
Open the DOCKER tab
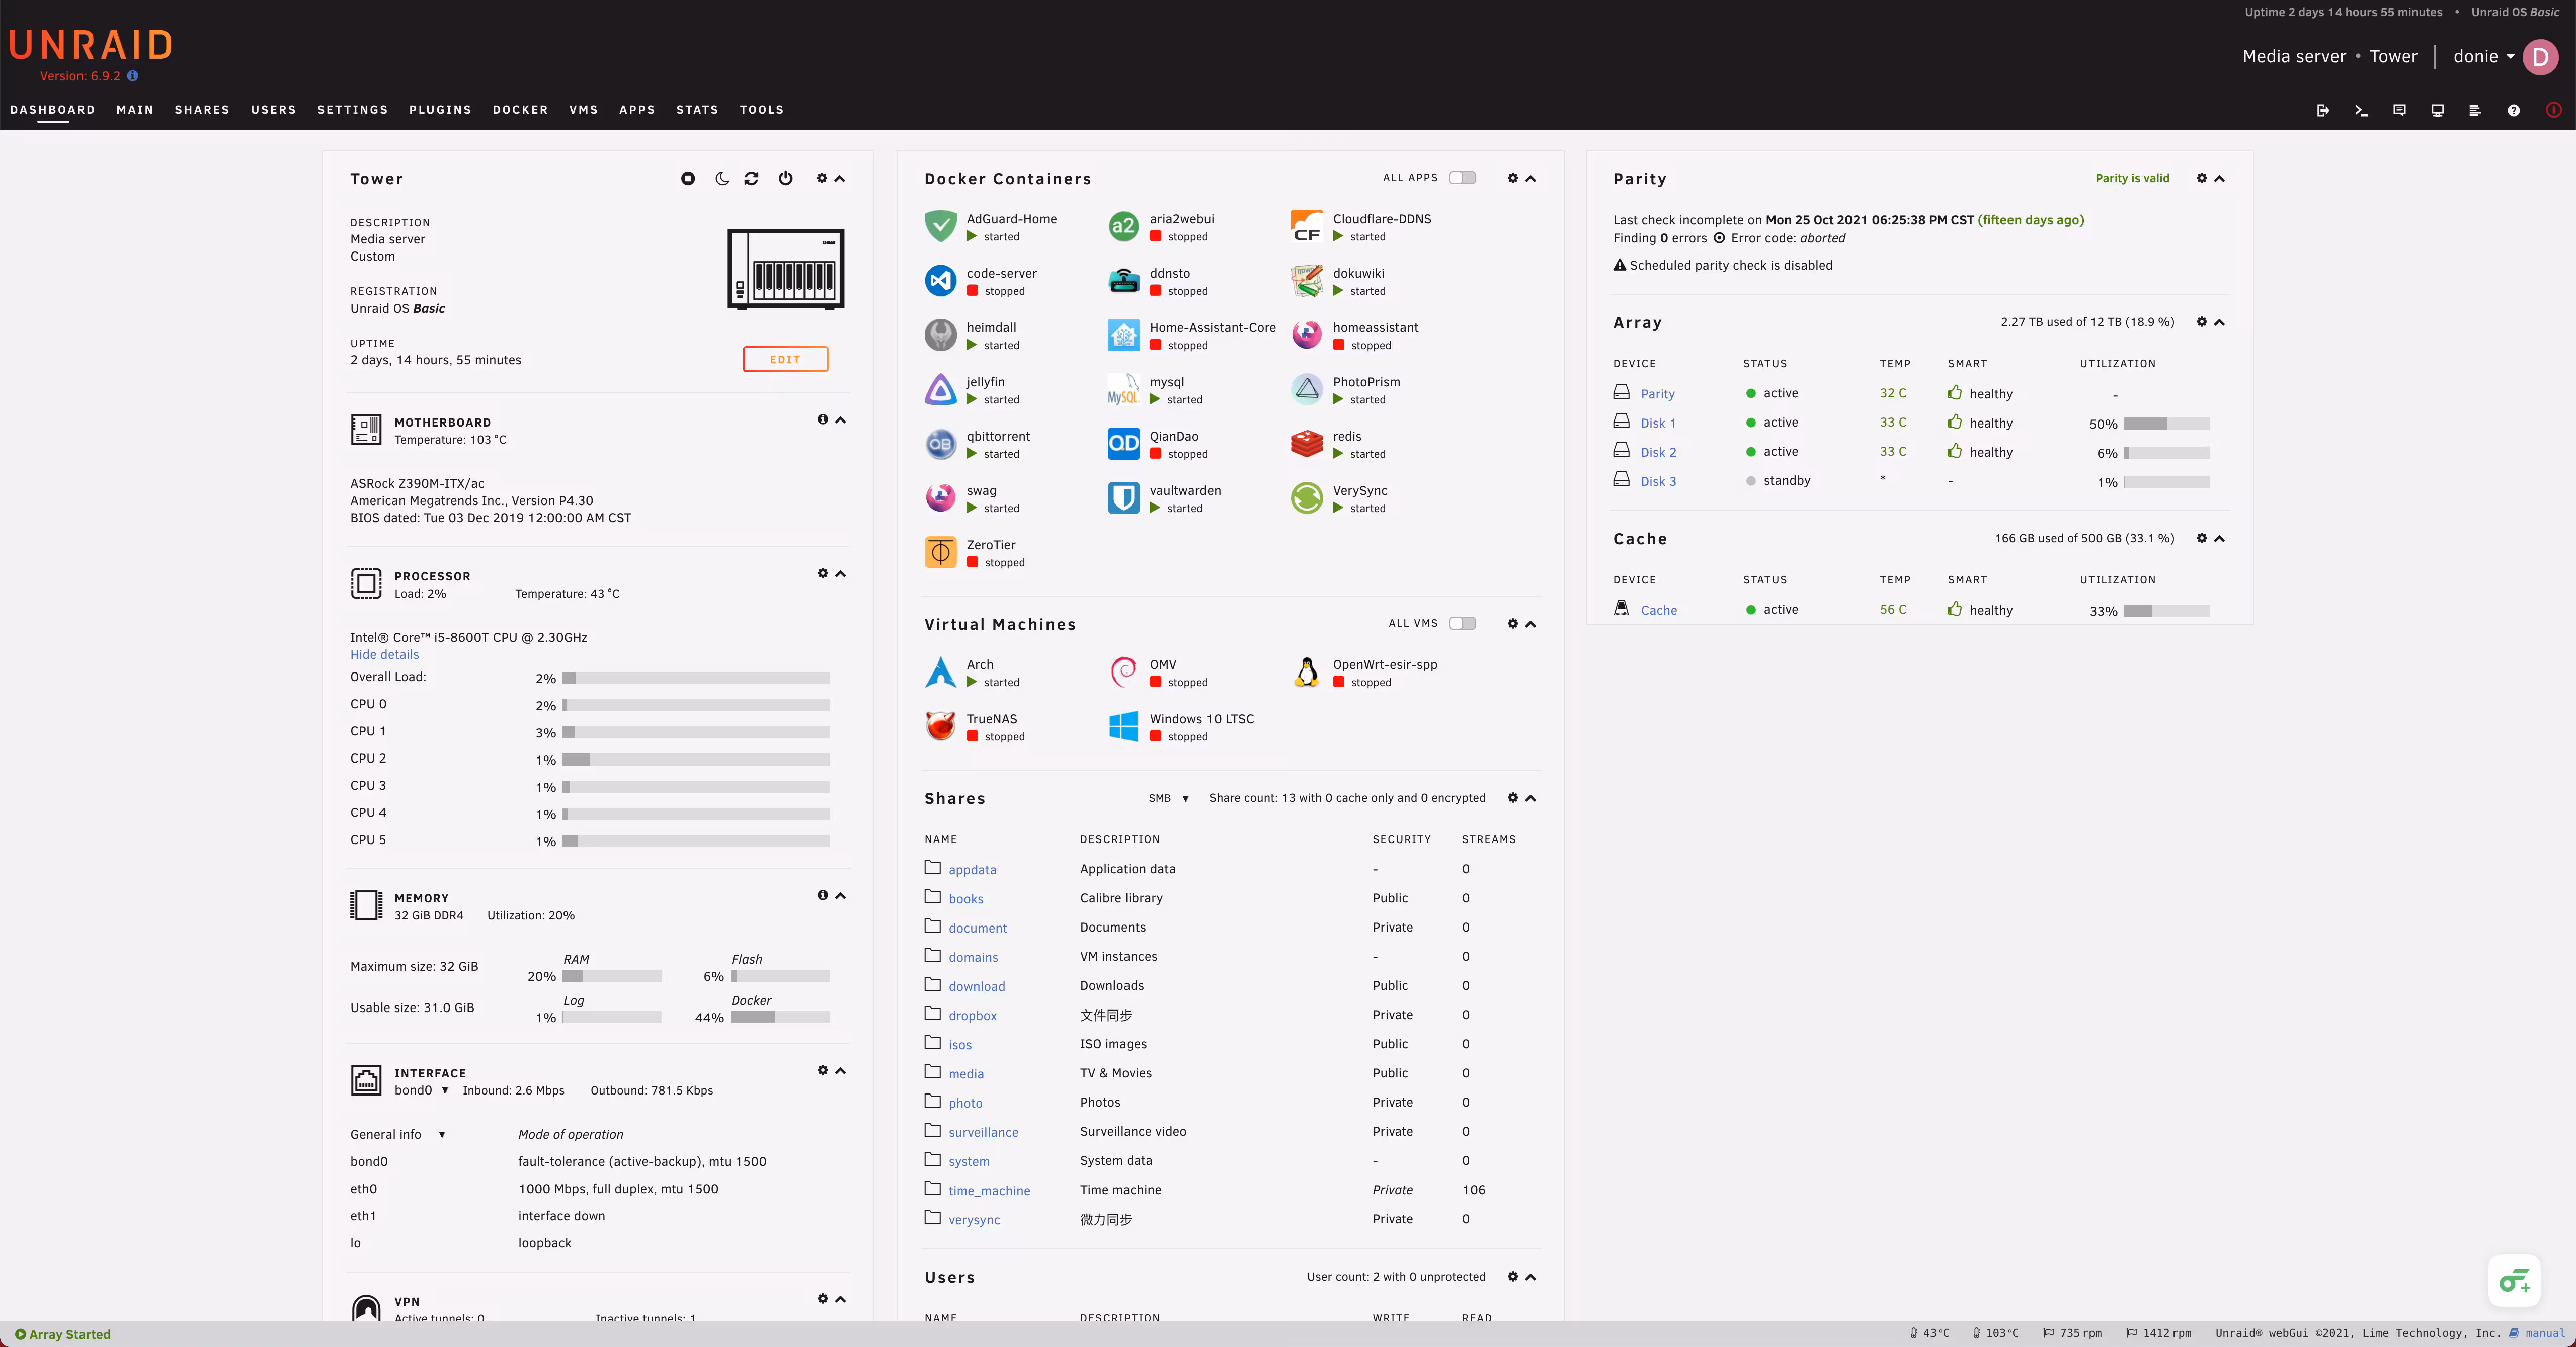pyautogui.click(x=520, y=110)
